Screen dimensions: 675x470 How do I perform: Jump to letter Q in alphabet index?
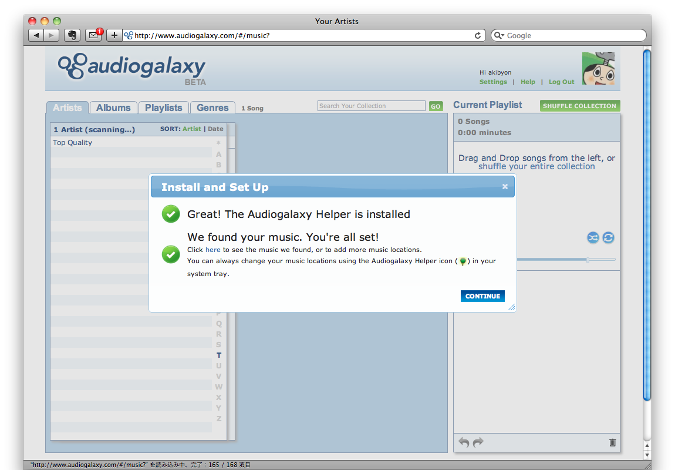coord(219,324)
